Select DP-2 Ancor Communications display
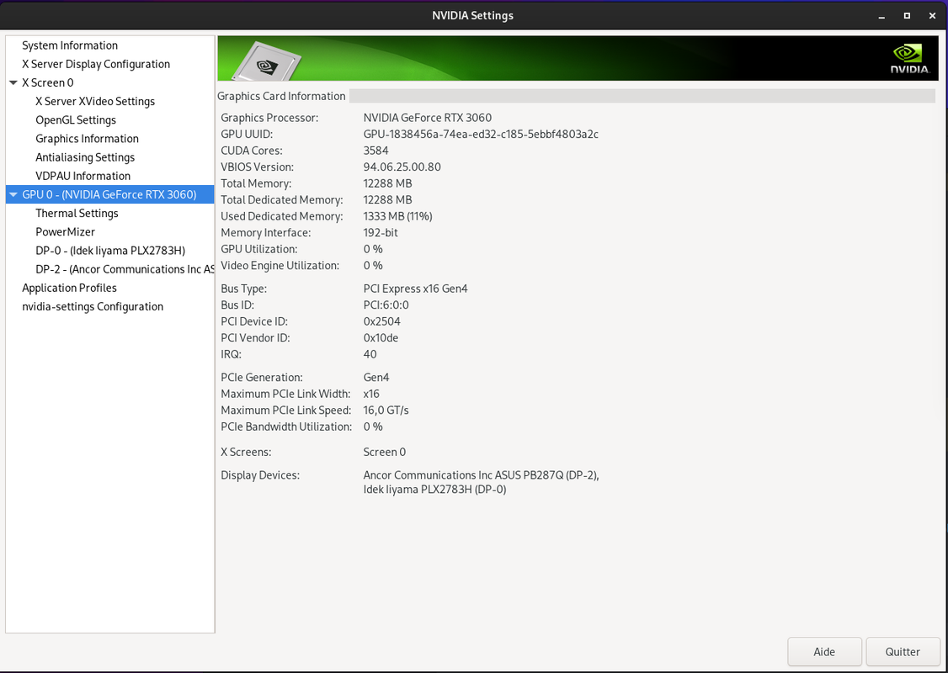 [125, 269]
